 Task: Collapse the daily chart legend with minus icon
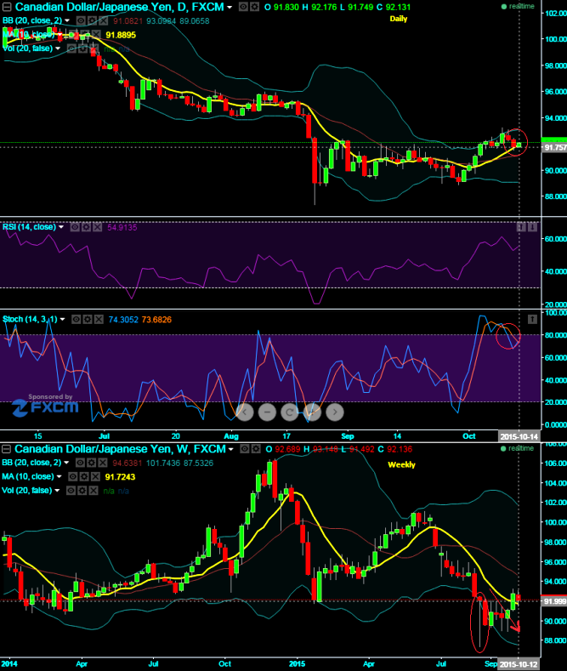(7, 7)
